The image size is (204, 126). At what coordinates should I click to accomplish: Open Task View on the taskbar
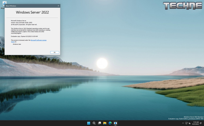(x=99, y=123)
